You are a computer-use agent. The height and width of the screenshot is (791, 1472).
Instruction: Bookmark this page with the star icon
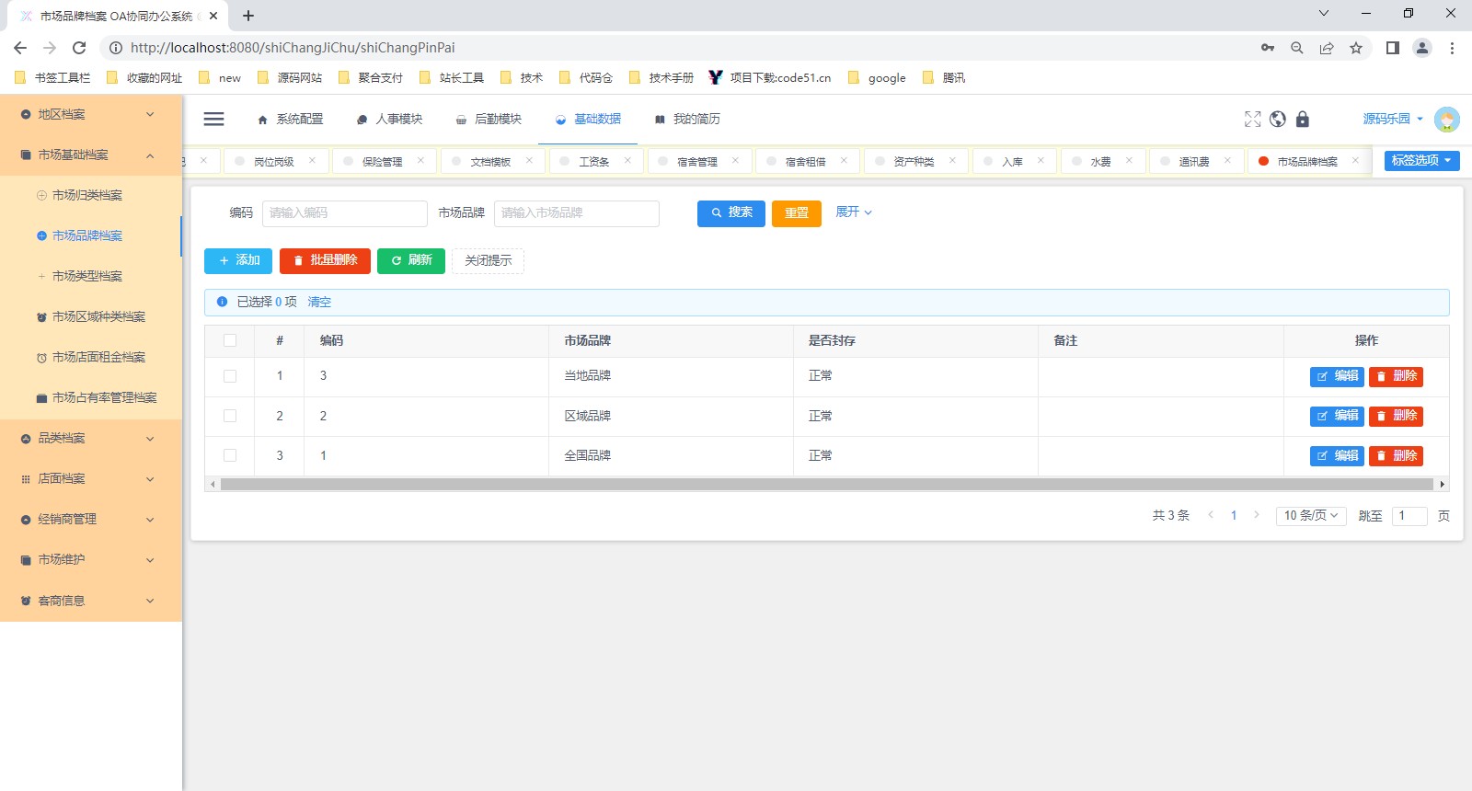(1355, 48)
